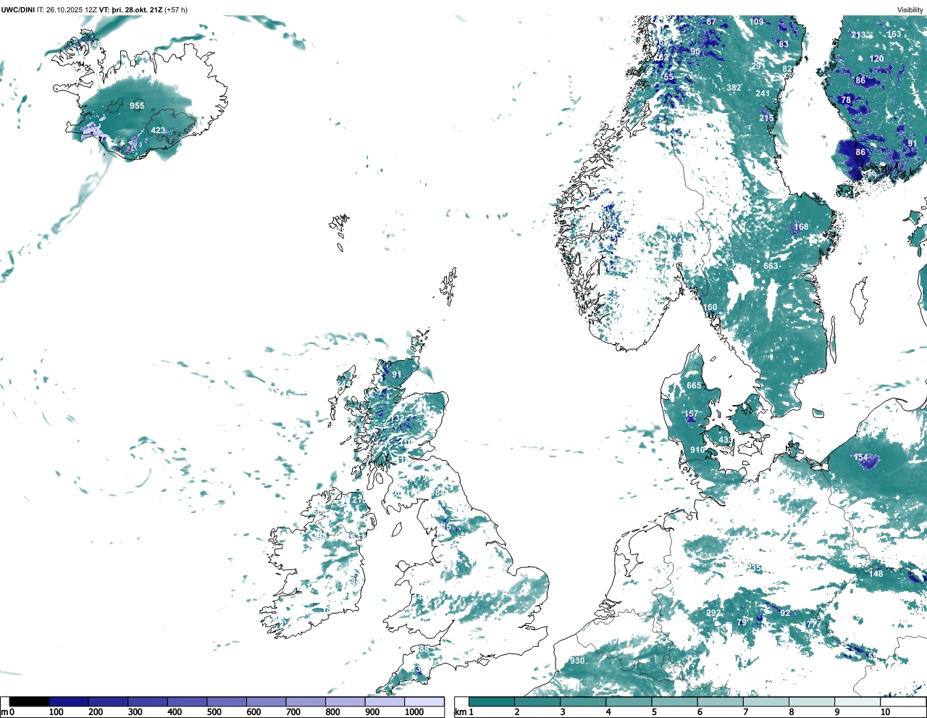Click the '160' value on Swedish west coast
Viewport: 927px width, 718px height.
click(x=710, y=308)
